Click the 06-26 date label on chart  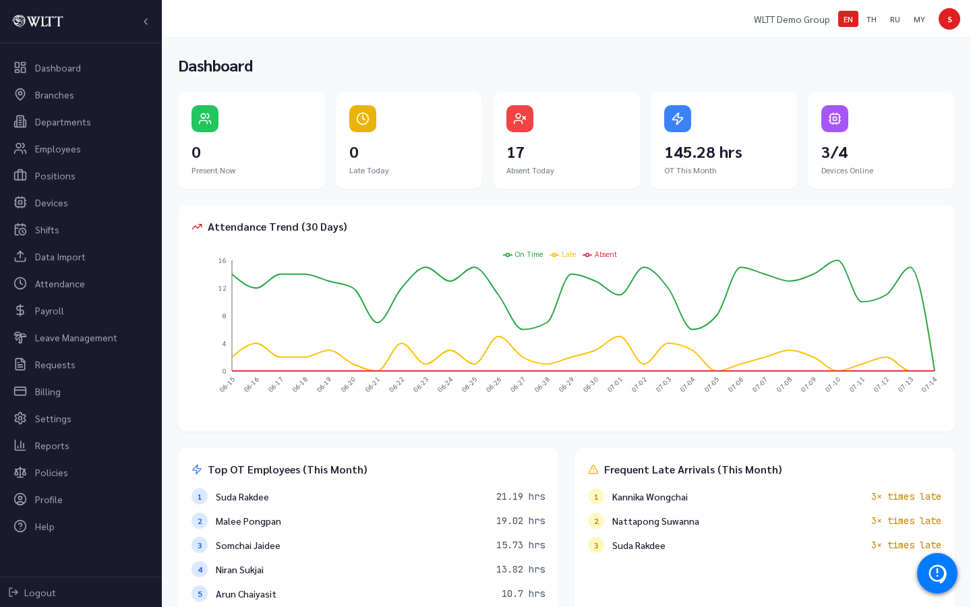[x=494, y=384]
